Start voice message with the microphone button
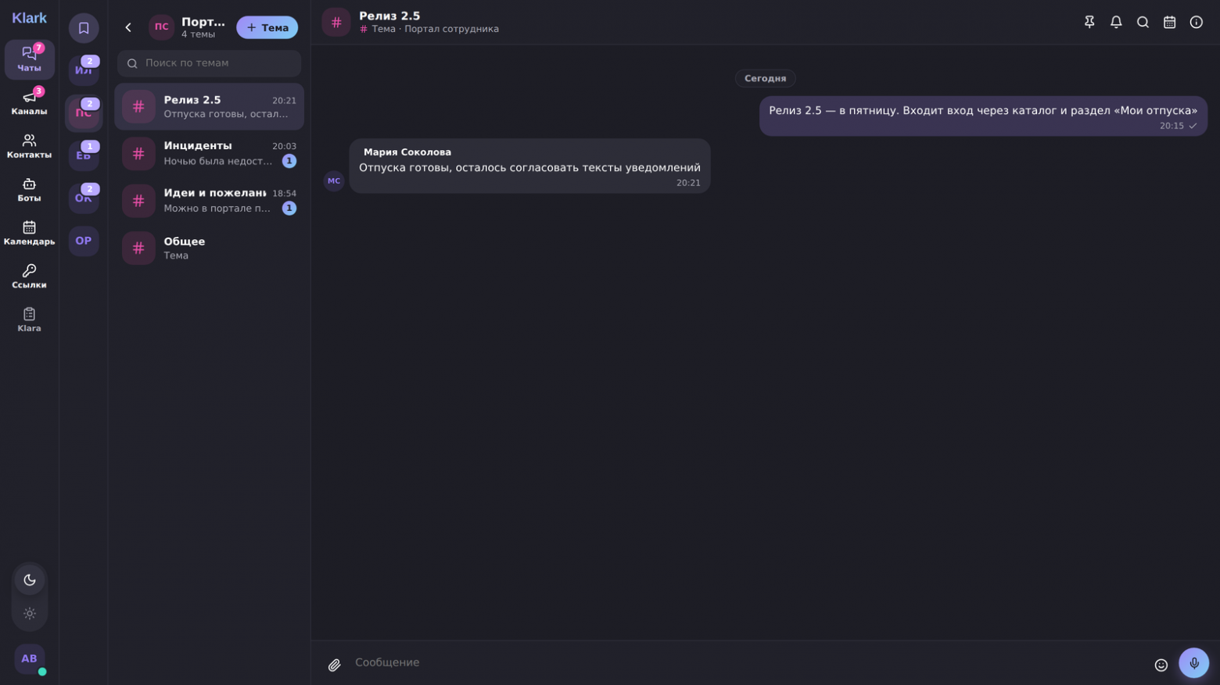Screen dimensions: 1220x685 1193,662
